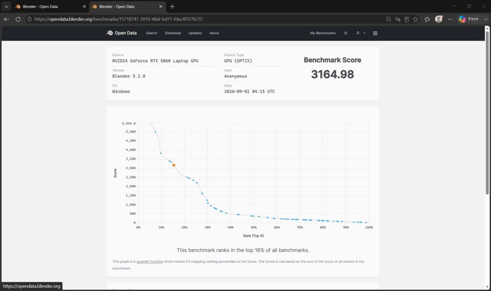Follow the quantile function link
The image size is (491, 291).
150,262
